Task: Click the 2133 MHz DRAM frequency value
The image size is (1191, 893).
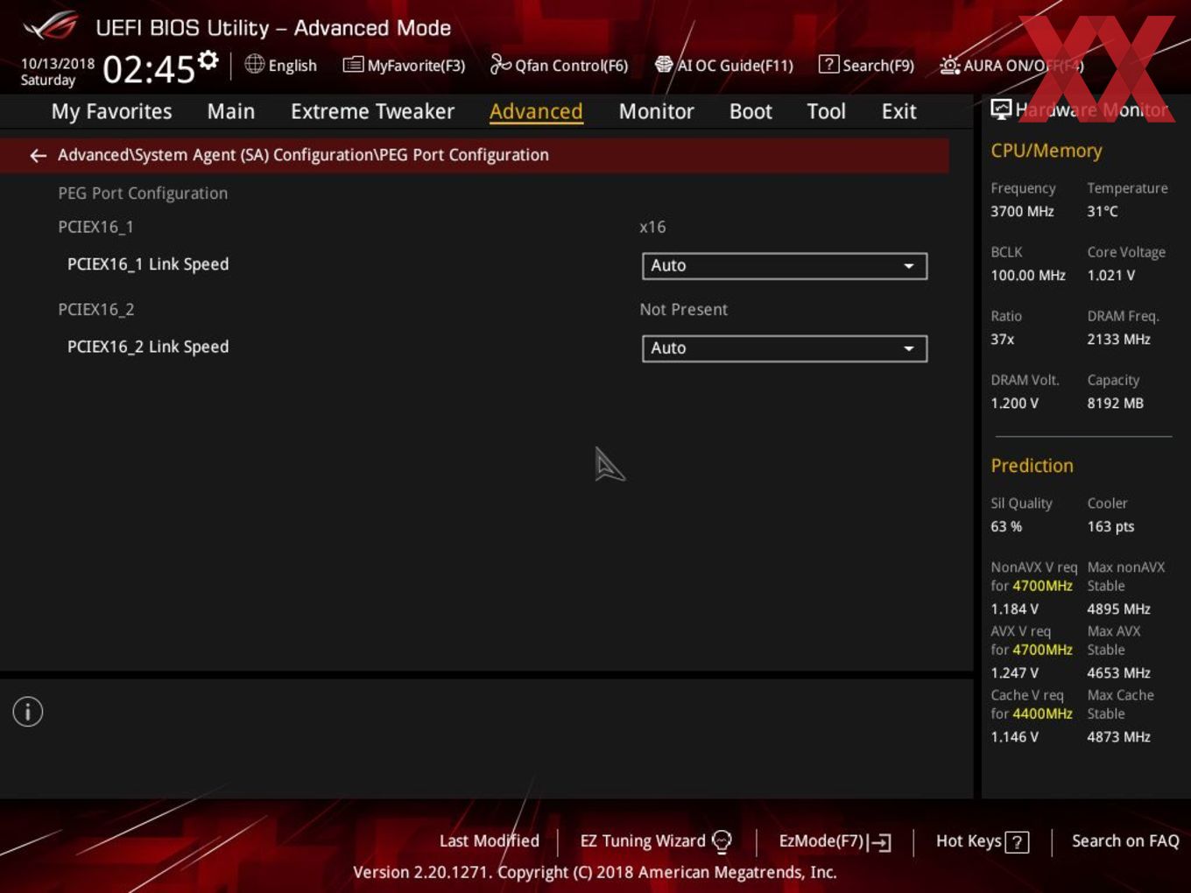Action: [1118, 340]
